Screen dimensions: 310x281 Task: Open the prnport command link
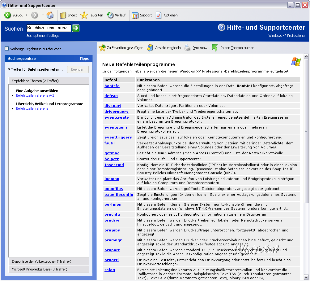point(112,250)
